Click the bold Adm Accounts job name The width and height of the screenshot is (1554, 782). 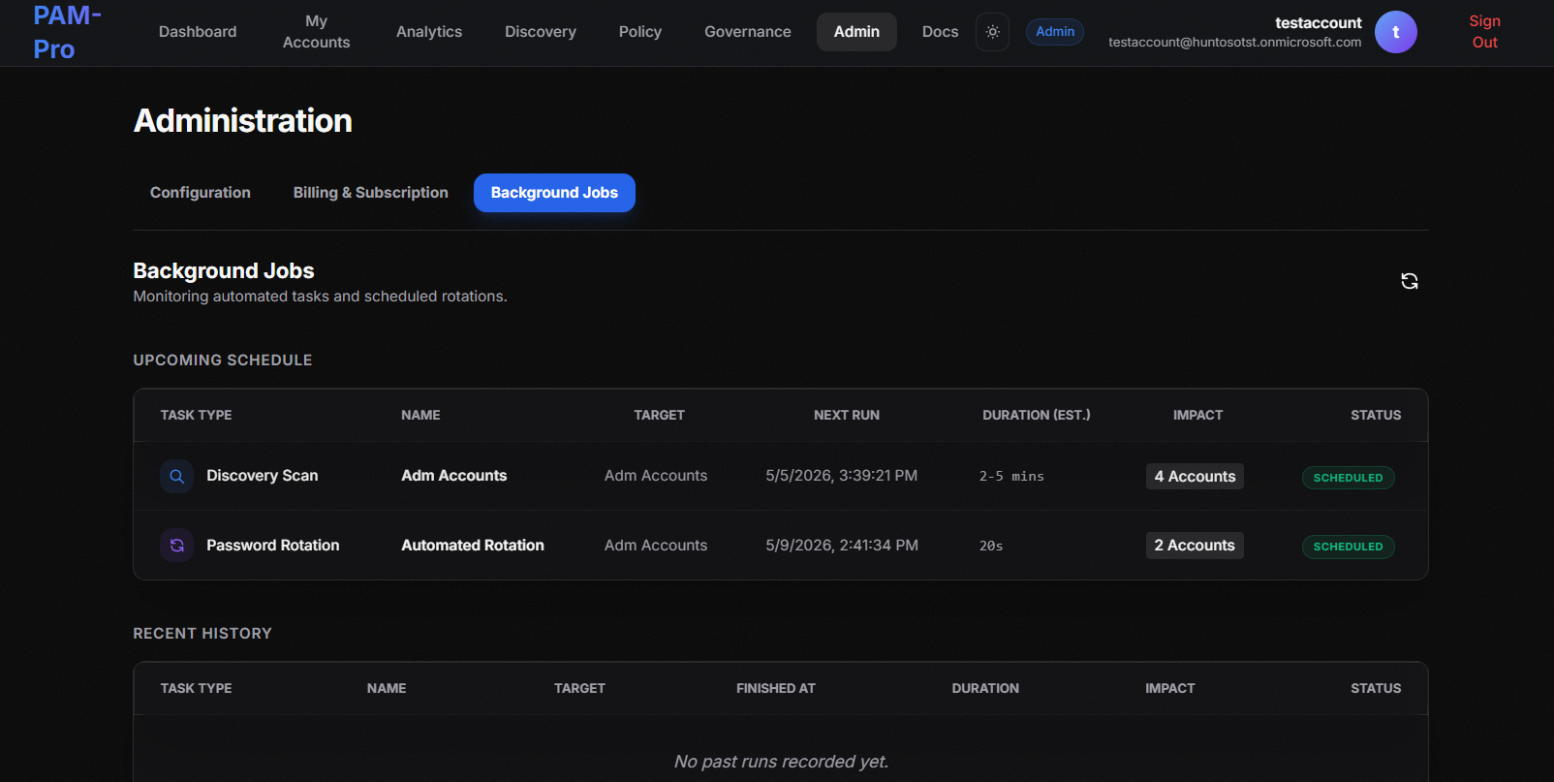pyautogui.click(x=454, y=476)
